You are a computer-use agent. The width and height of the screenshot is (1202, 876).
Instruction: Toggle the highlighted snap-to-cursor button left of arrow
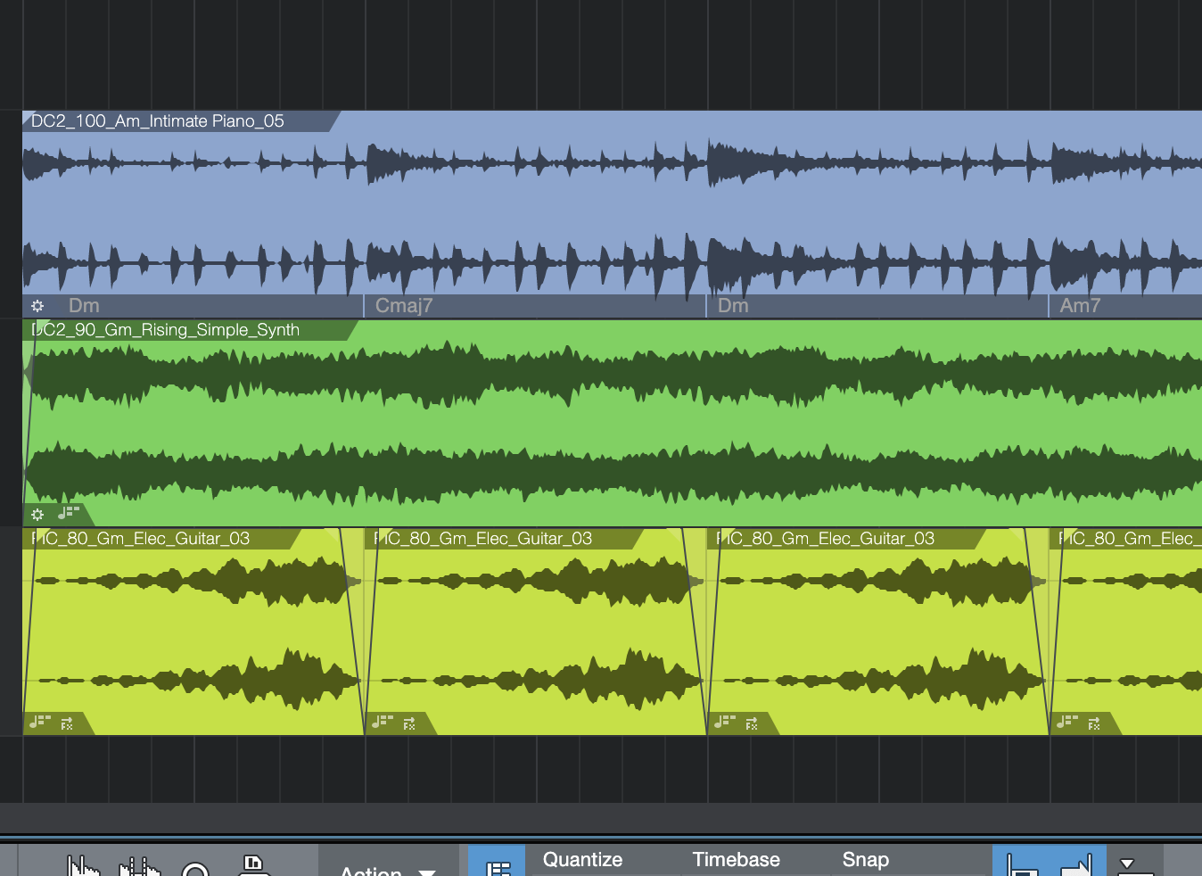click(x=1021, y=864)
